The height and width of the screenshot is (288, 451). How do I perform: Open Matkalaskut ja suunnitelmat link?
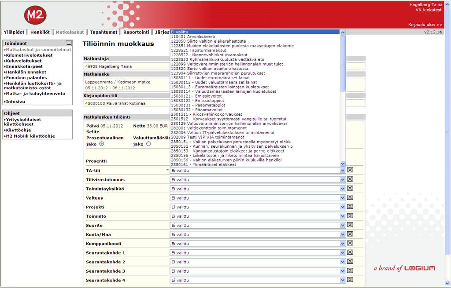(39, 49)
